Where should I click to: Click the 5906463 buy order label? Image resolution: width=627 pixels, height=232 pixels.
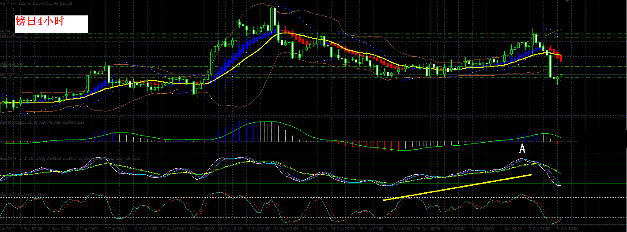pos(11,64)
